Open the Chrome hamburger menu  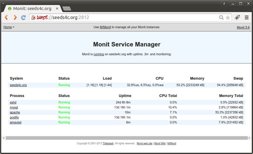click(247, 18)
